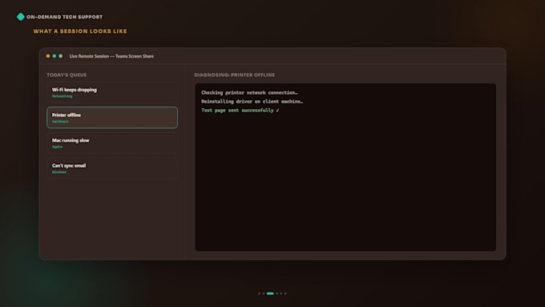Click the Windows category tag
This screenshot has height=307, width=545.
pos(59,172)
